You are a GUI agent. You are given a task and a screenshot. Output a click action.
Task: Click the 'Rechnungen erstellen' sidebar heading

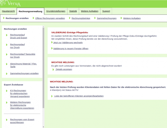[15, 29]
